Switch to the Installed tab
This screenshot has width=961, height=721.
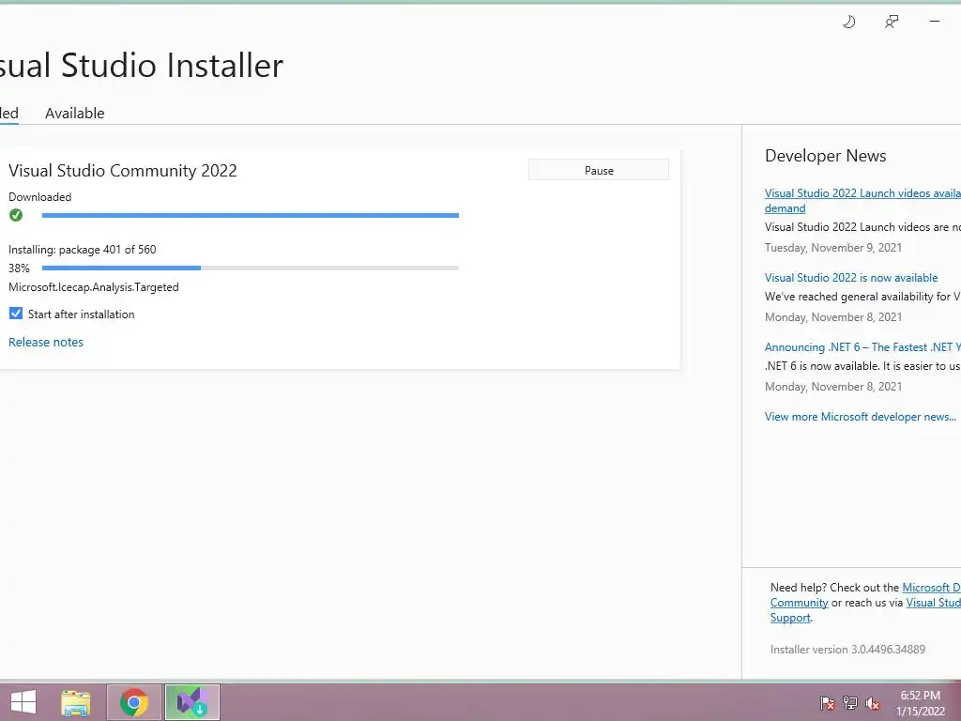pyautogui.click(x=9, y=114)
